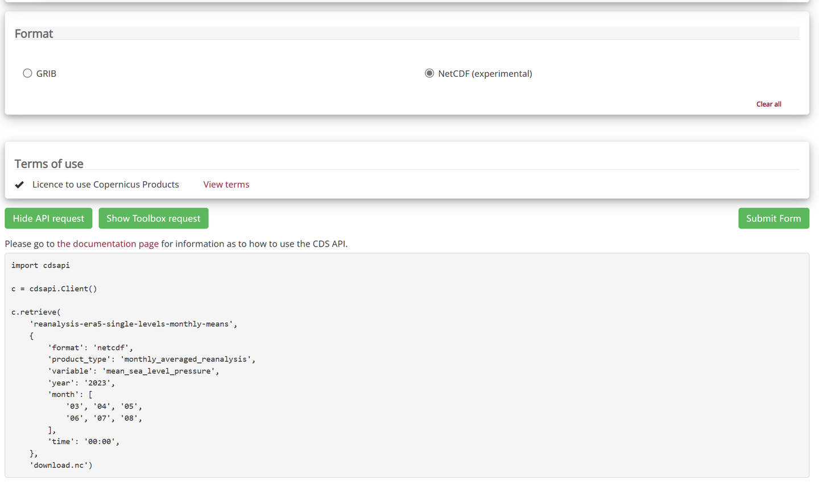
Task: Select the GRIB format radio button
Action: (27, 73)
